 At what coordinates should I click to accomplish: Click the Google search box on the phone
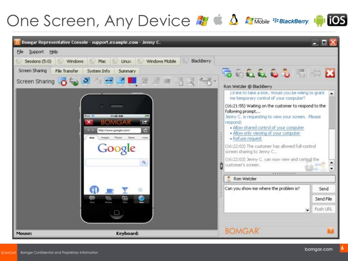pyautogui.click(x=113, y=162)
